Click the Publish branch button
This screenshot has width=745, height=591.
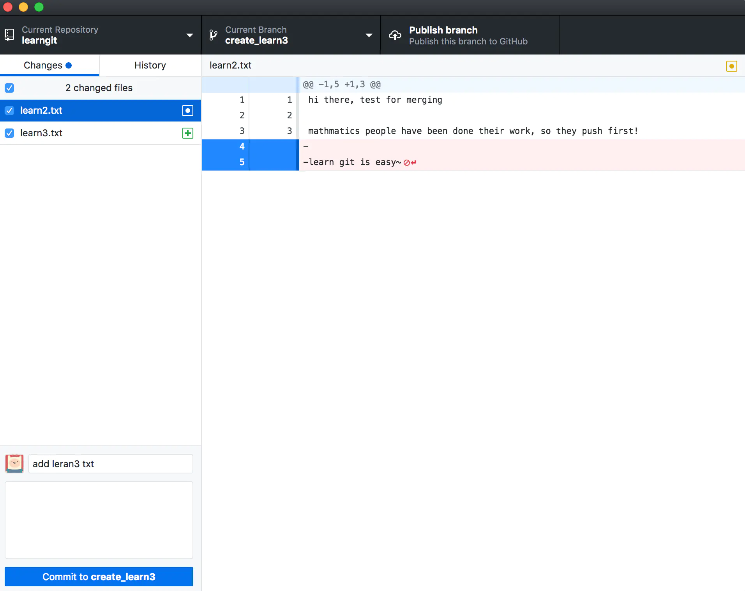coord(470,35)
